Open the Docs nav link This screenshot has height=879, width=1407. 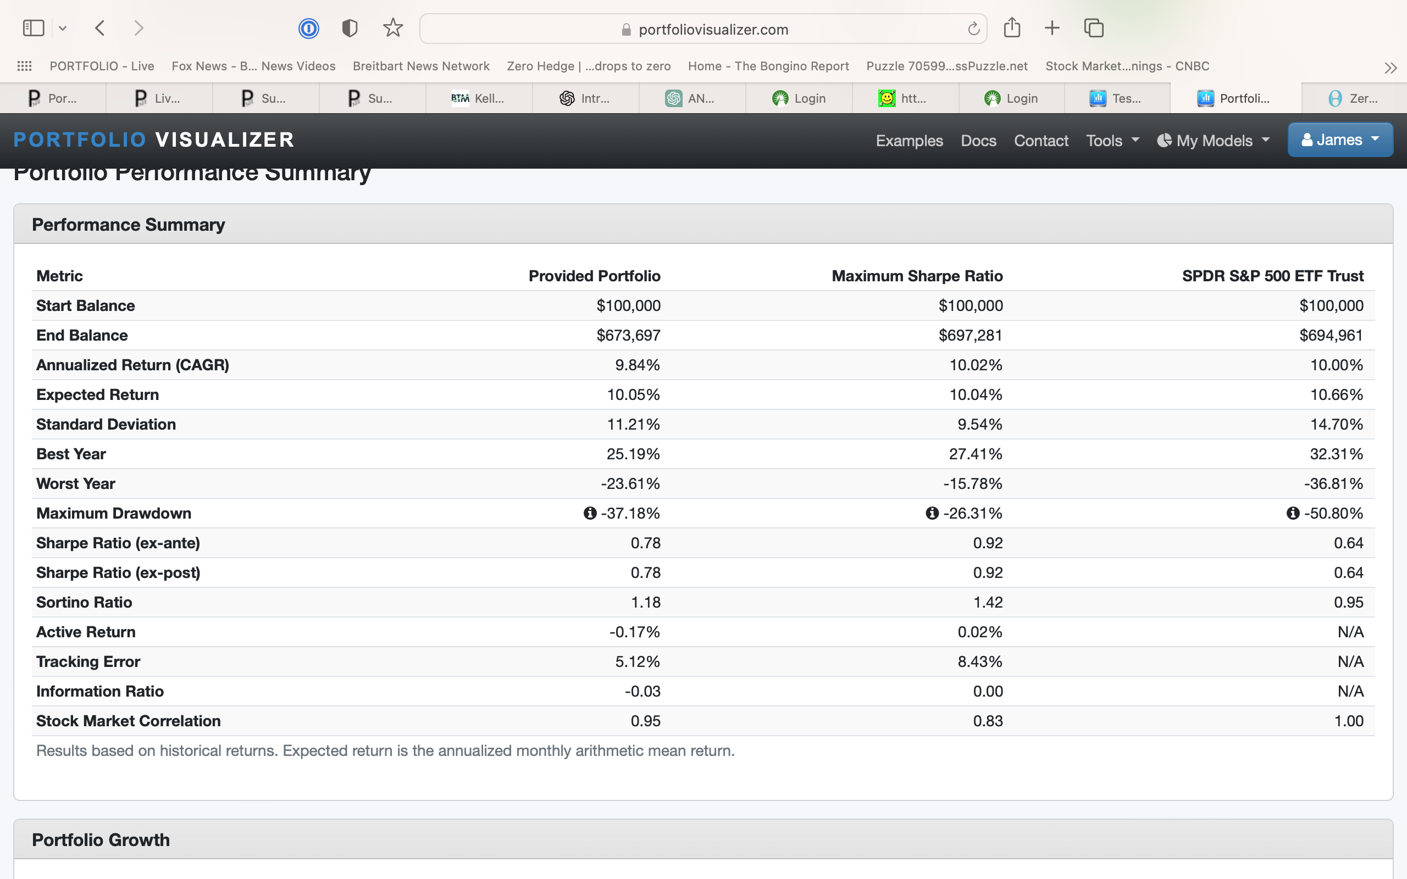point(978,141)
